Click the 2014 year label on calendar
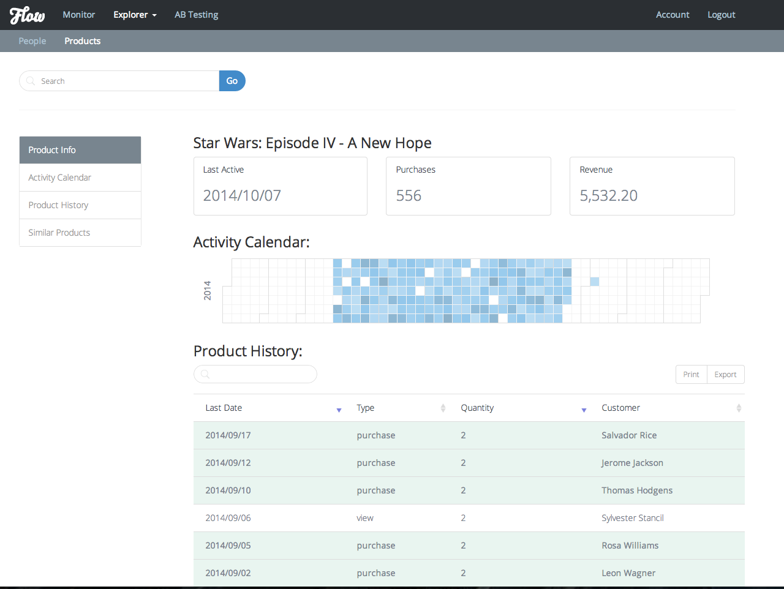Image resolution: width=784 pixels, height=589 pixels. point(208,290)
